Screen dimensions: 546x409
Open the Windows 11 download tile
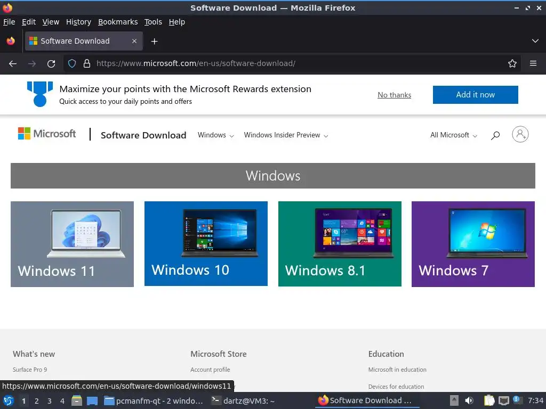coord(72,244)
